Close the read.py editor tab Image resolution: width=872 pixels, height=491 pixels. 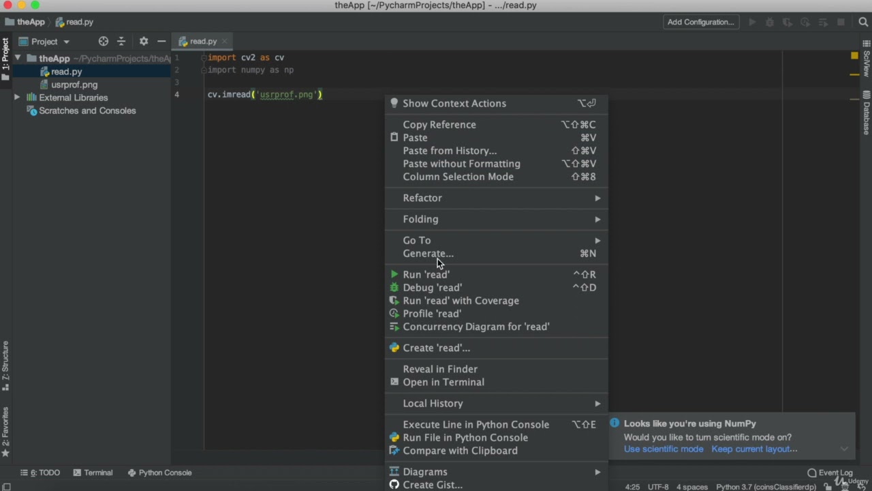224,42
